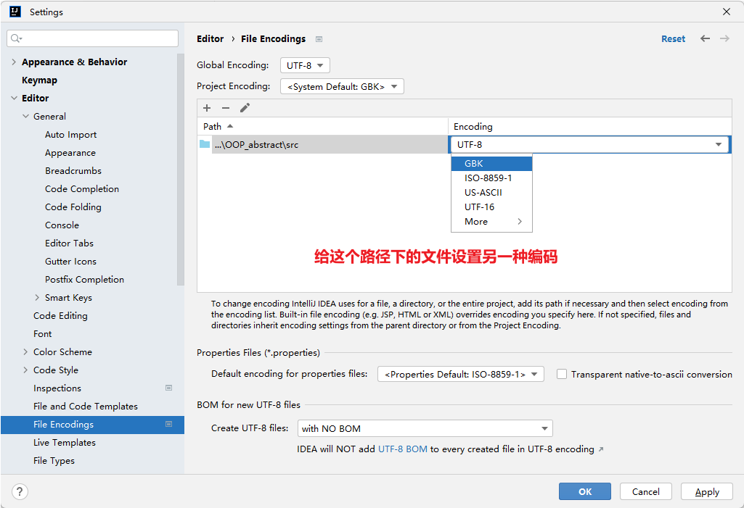744x508 pixels.
Task: Expand the Appearance & Behavior section
Action: 14,62
